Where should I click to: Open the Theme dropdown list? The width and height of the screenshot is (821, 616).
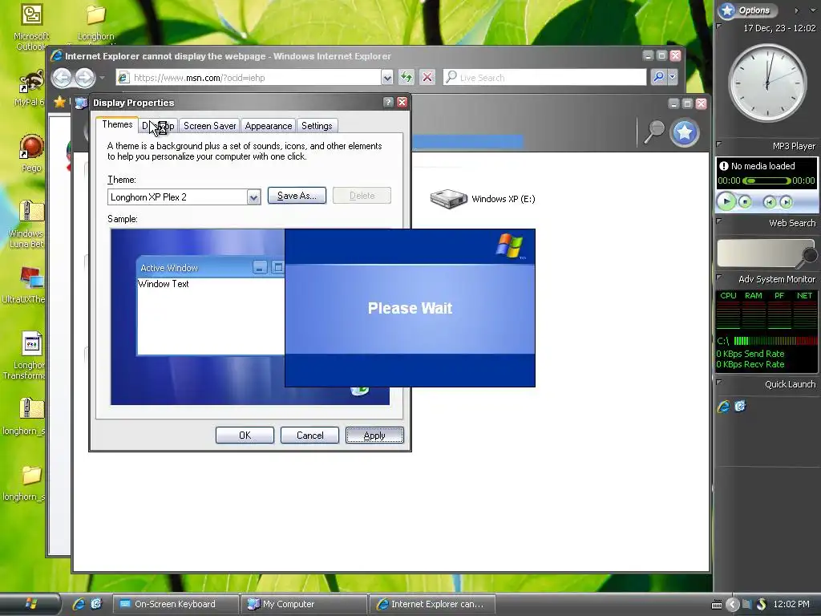253,197
